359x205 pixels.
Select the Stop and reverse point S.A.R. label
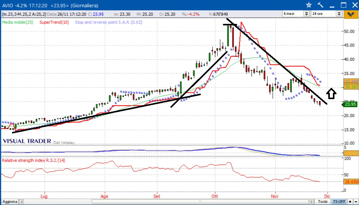click(108, 22)
